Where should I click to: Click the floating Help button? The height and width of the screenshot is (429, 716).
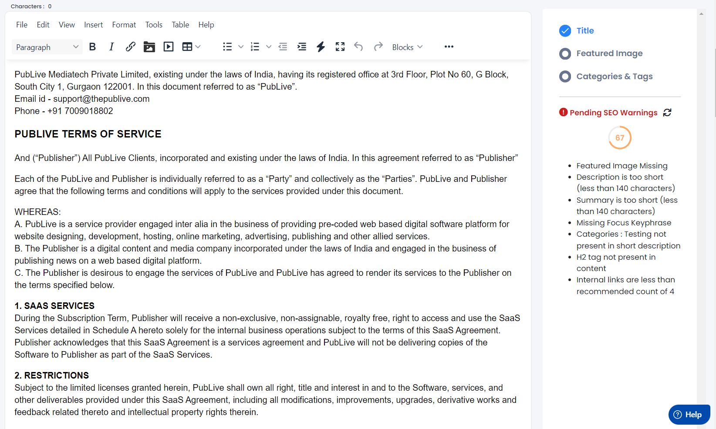tap(689, 415)
